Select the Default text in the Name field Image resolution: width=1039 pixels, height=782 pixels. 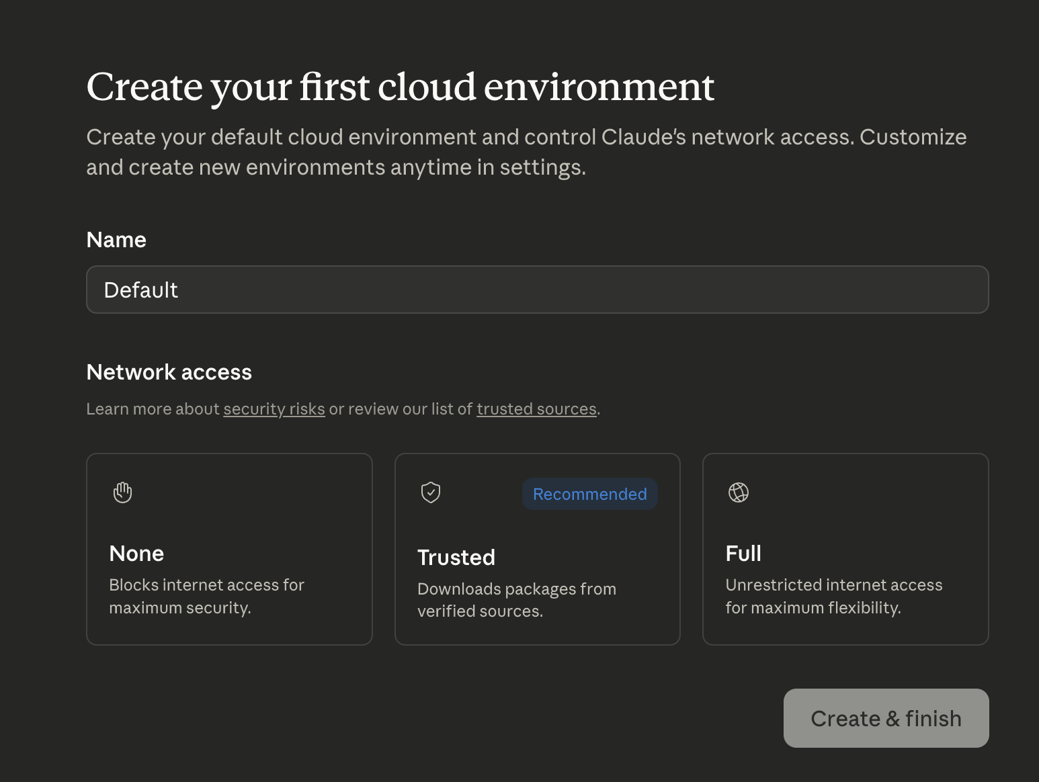(141, 290)
